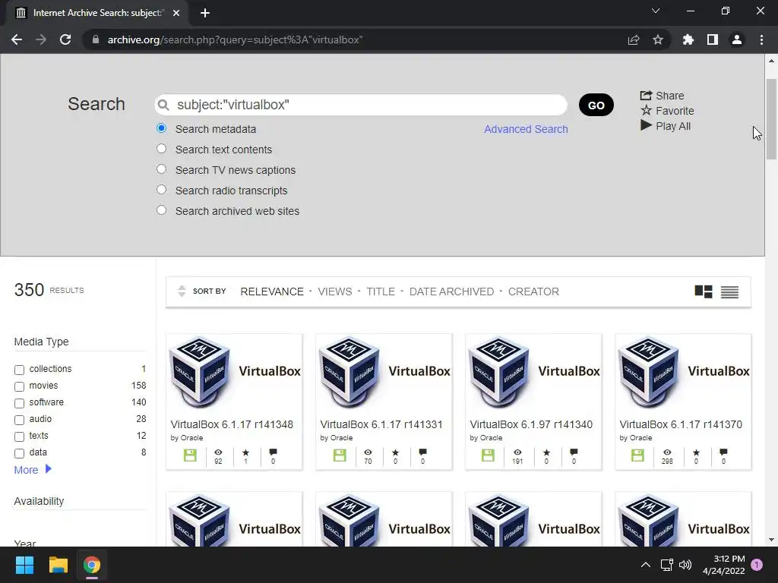This screenshot has width=778, height=583.
Task: Switch to tile view icon
Action: click(703, 291)
